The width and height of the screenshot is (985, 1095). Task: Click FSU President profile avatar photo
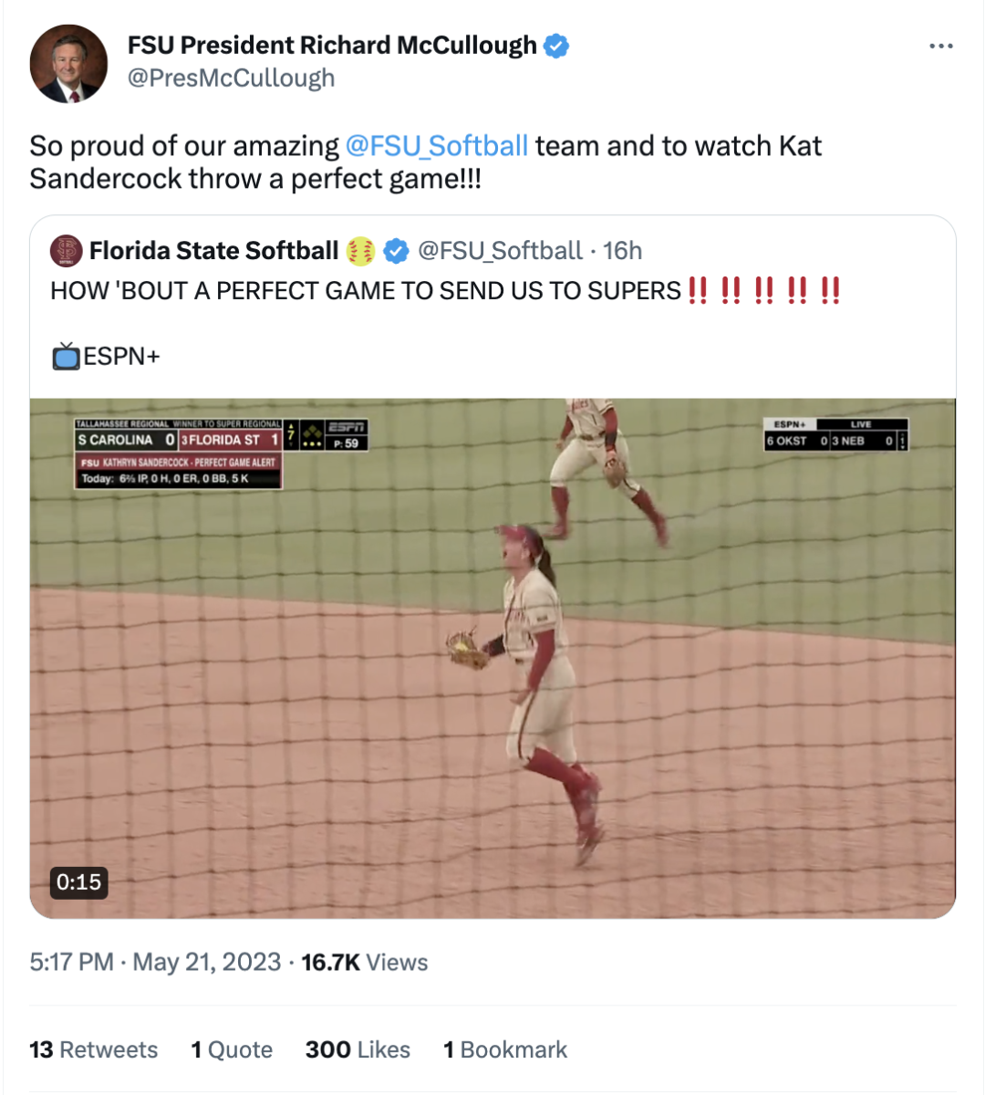68,64
